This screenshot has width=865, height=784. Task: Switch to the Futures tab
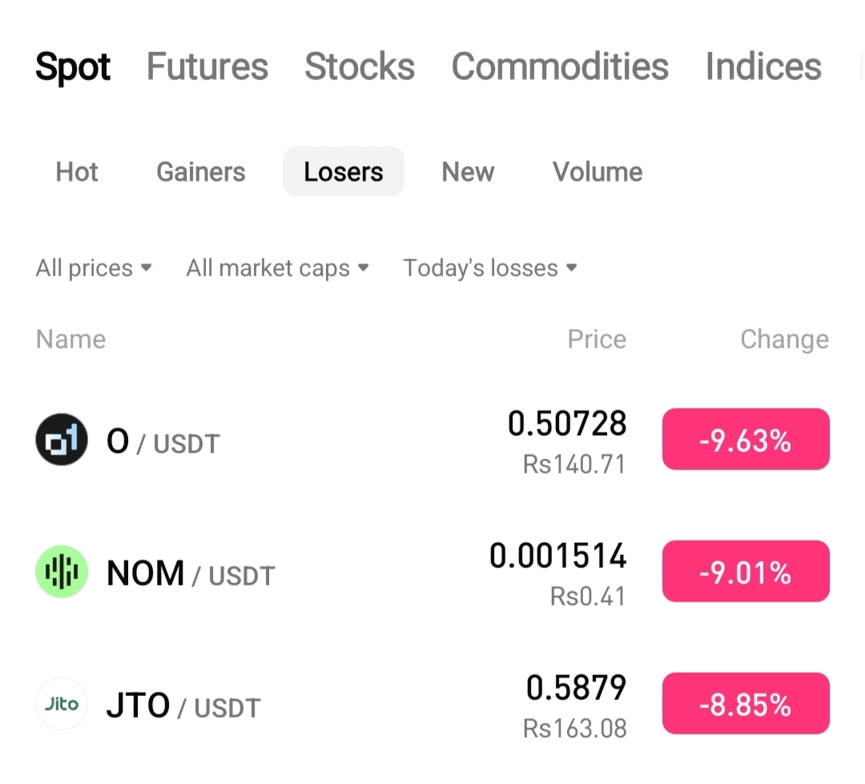[x=207, y=66]
